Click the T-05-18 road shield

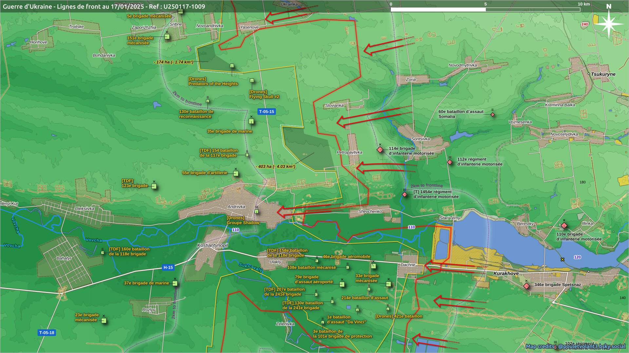pos(47,333)
